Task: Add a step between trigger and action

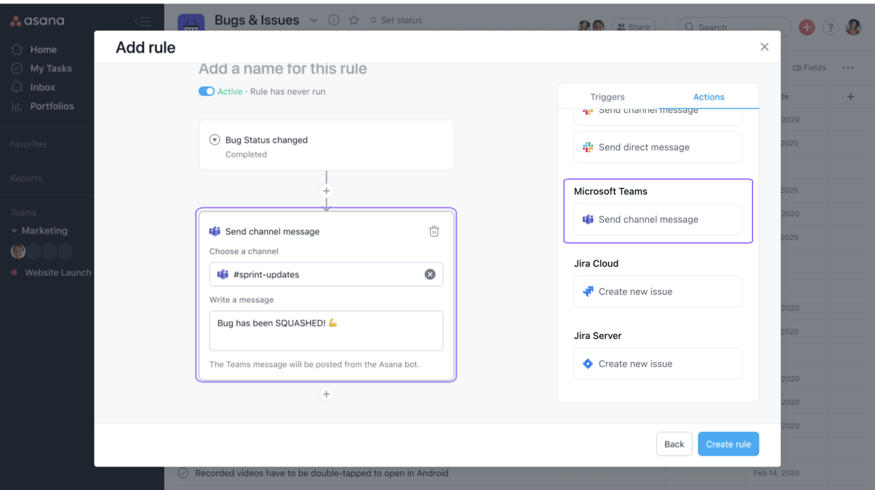Action: (326, 191)
